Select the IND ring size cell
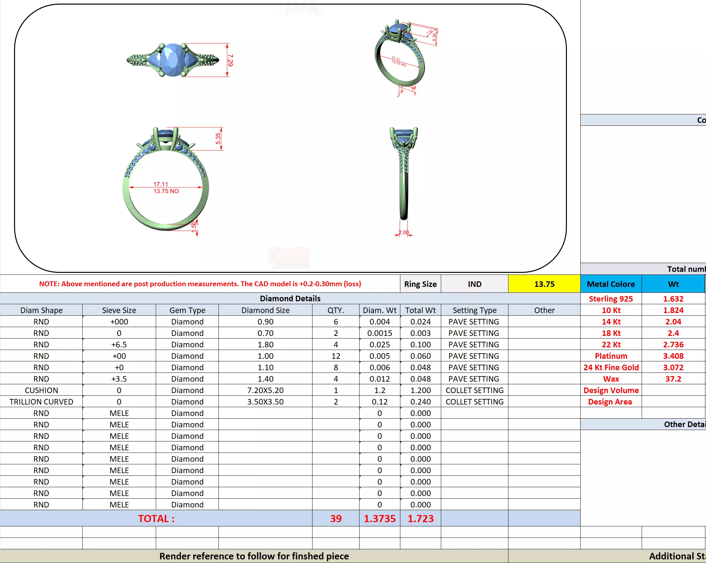Image resolution: width=706 pixels, height=563 pixels. (x=474, y=284)
